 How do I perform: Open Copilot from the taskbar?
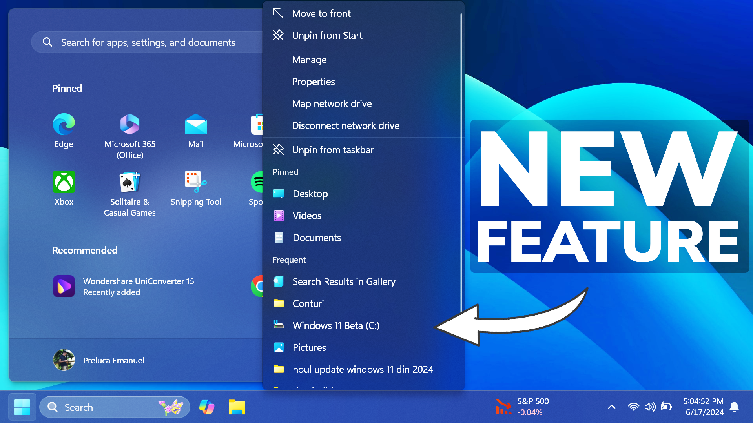point(207,407)
